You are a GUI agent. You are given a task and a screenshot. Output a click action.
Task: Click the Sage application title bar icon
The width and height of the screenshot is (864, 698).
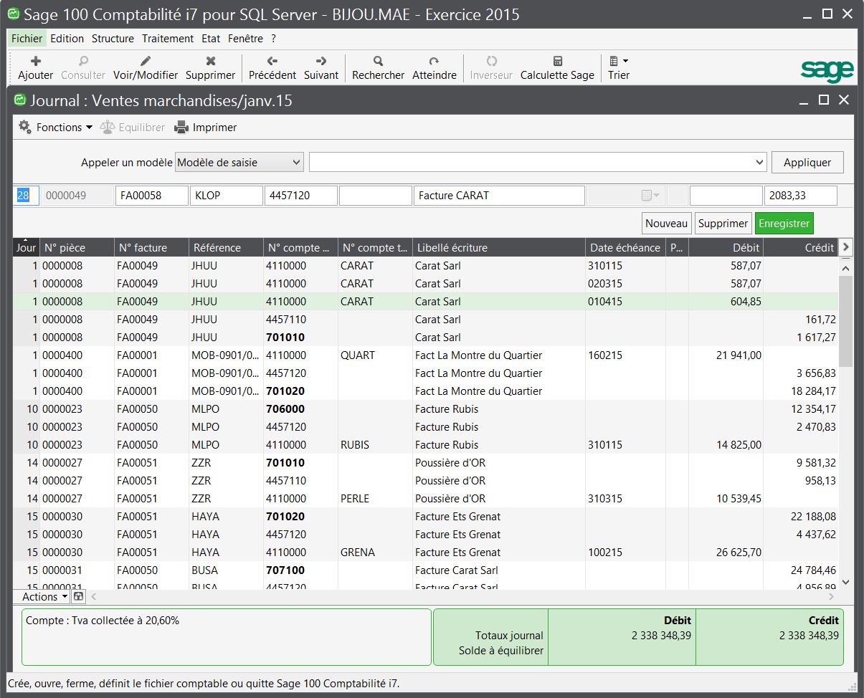[14, 14]
